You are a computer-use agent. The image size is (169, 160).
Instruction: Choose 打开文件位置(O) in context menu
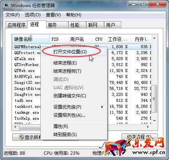coord(74,52)
